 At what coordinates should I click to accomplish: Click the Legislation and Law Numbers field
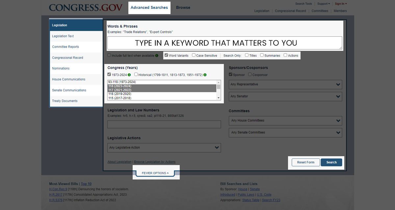point(164,124)
